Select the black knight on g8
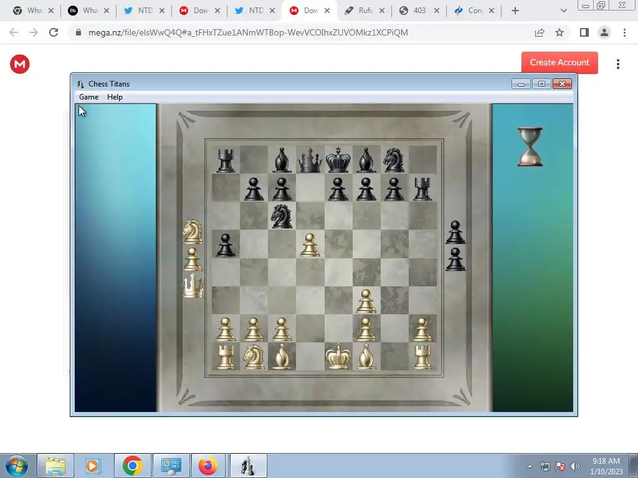The height and width of the screenshot is (478, 638). [394, 160]
